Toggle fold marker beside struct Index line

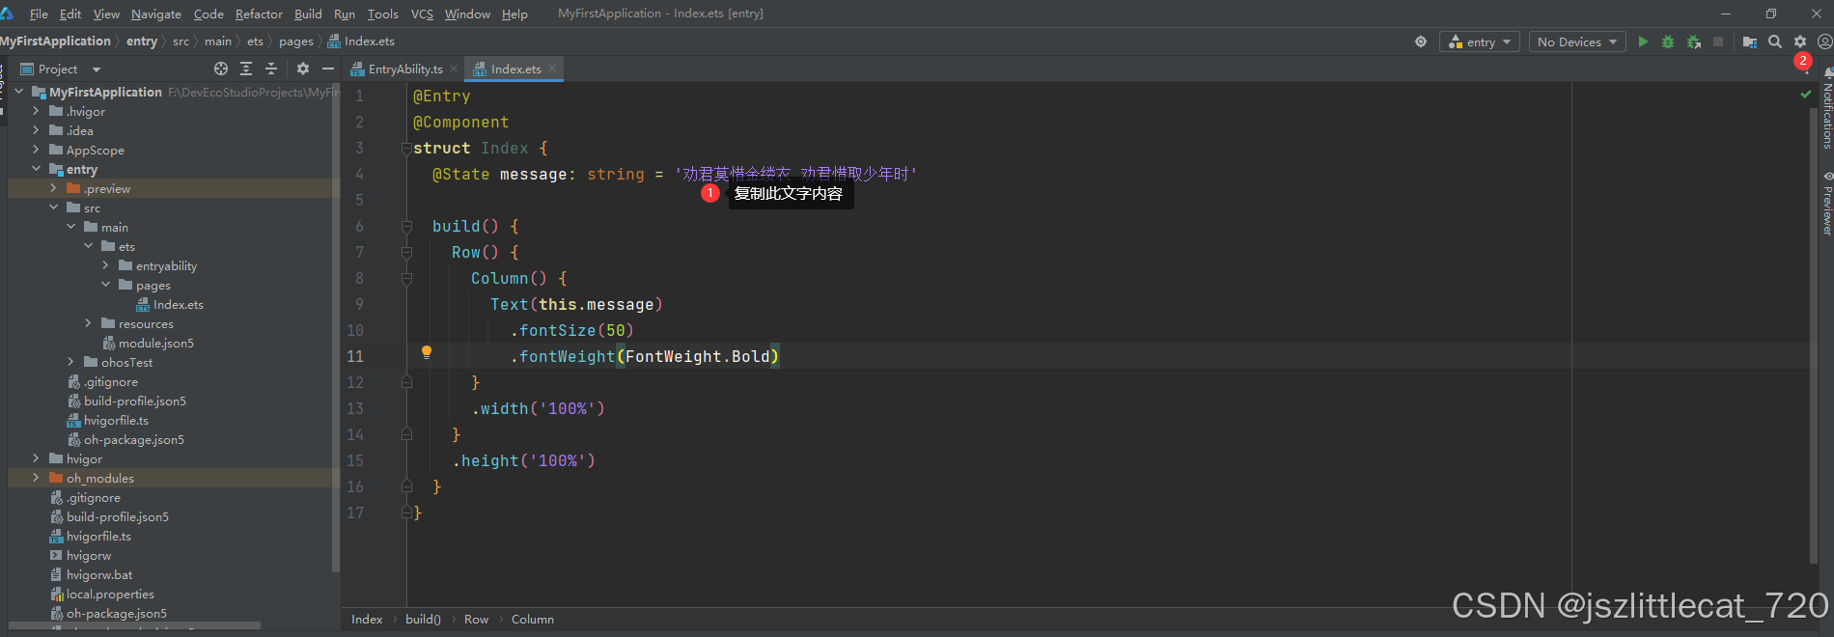tap(406, 149)
